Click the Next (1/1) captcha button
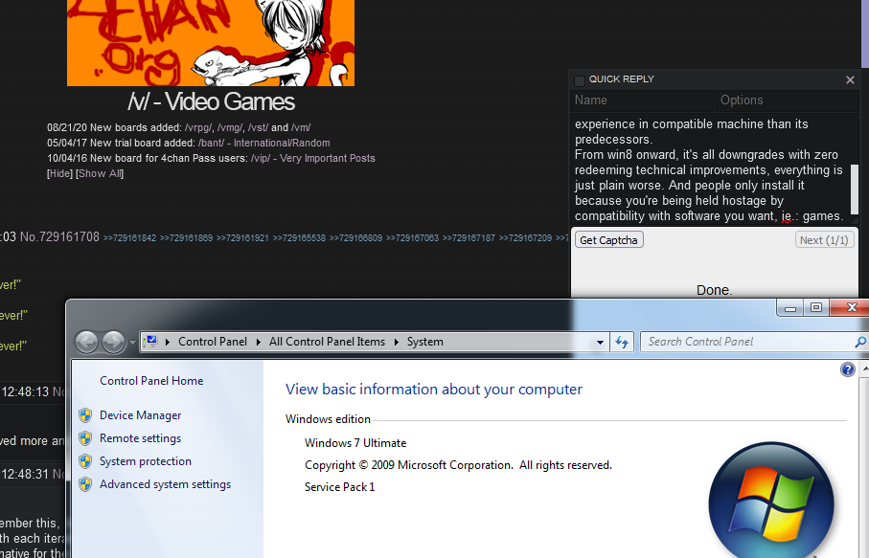This screenshot has height=558, width=869. pyautogui.click(x=824, y=239)
